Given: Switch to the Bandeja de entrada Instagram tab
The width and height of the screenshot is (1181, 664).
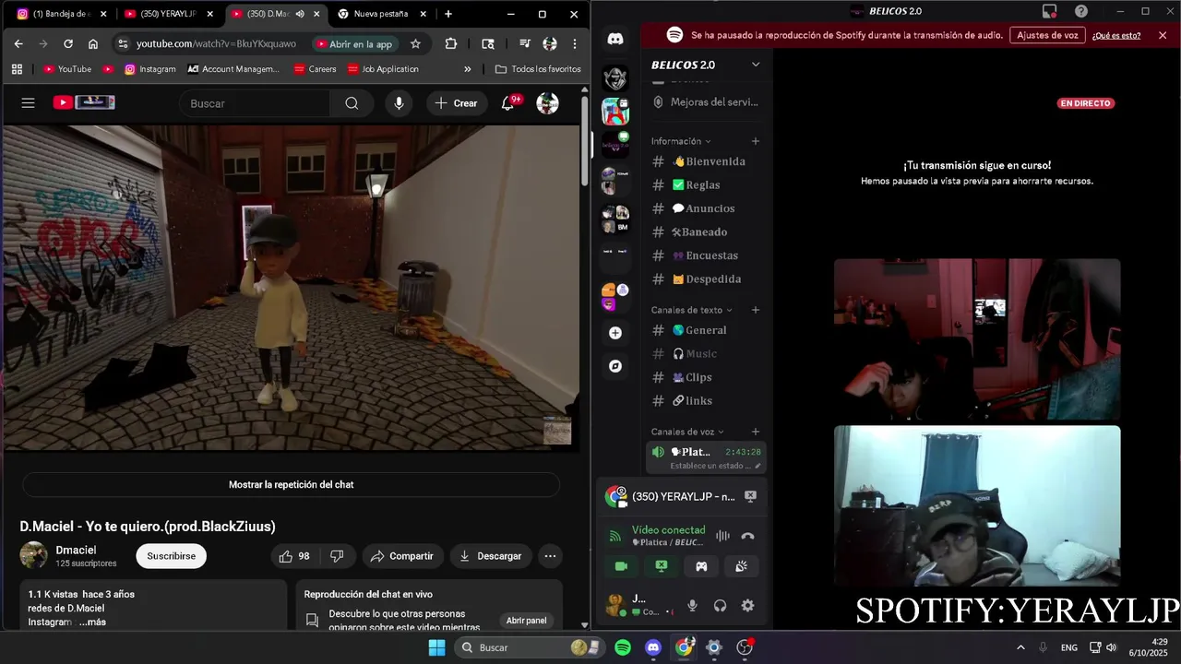Looking at the screenshot, I should coord(62,14).
